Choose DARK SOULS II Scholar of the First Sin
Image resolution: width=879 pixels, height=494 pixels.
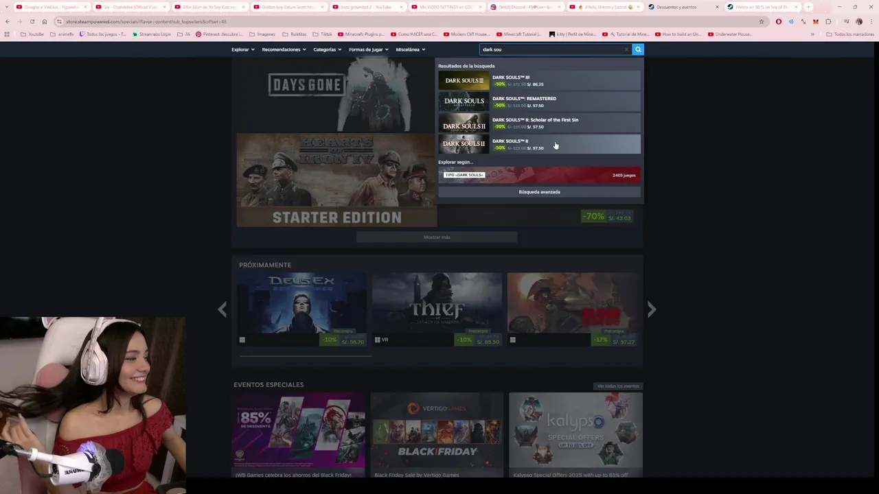pyautogui.click(x=539, y=123)
